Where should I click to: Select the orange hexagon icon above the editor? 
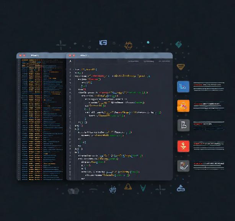pos(128,45)
